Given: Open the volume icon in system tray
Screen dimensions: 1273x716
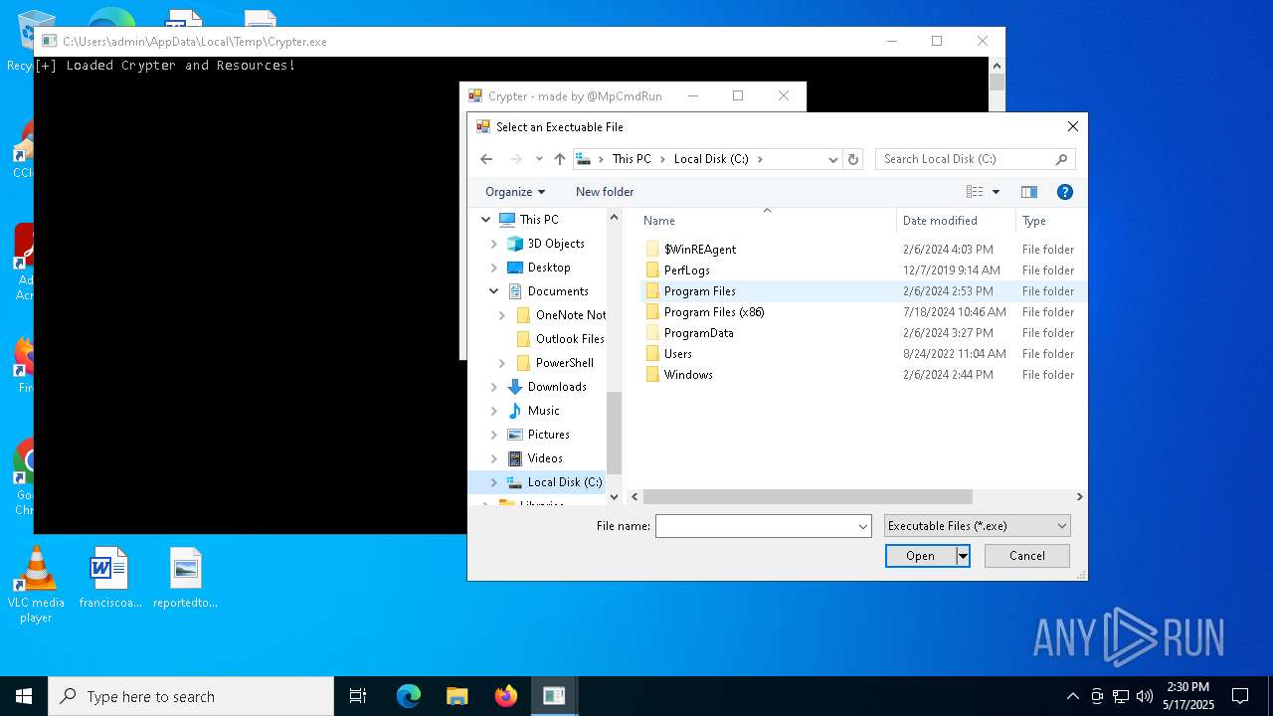Looking at the screenshot, I should pyautogui.click(x=1145, y=696).
